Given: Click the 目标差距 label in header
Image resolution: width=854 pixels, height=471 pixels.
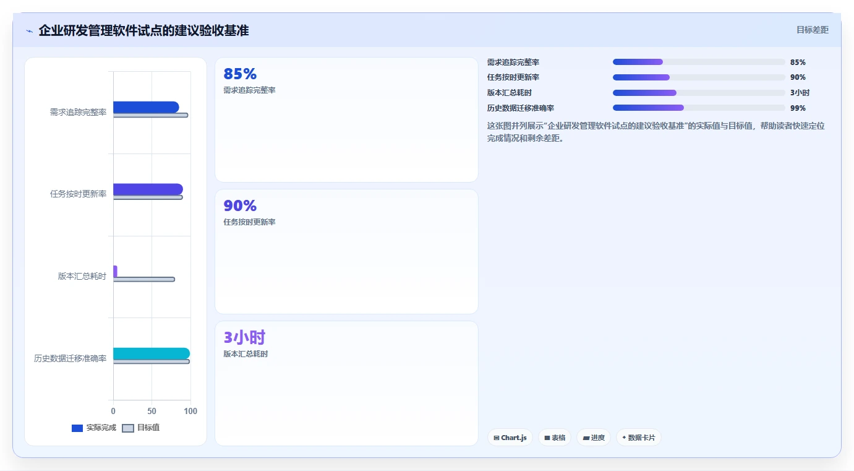Looking at the screenshot, I should 812,30.
